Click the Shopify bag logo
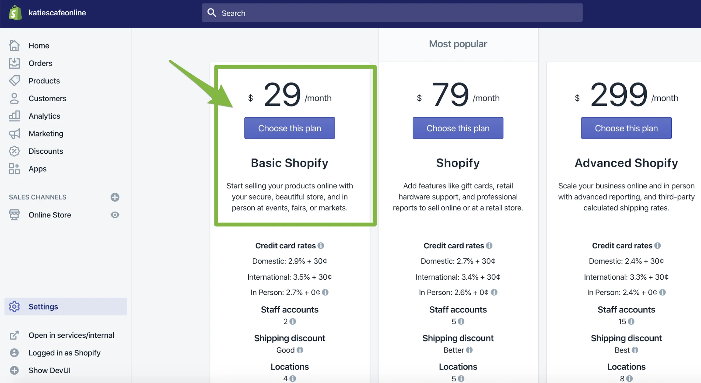 pos(15,13)
